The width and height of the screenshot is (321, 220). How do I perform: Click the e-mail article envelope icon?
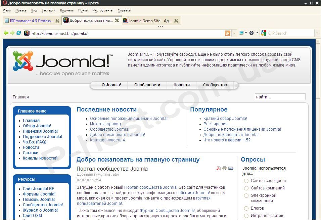click(x=231, y=168)
